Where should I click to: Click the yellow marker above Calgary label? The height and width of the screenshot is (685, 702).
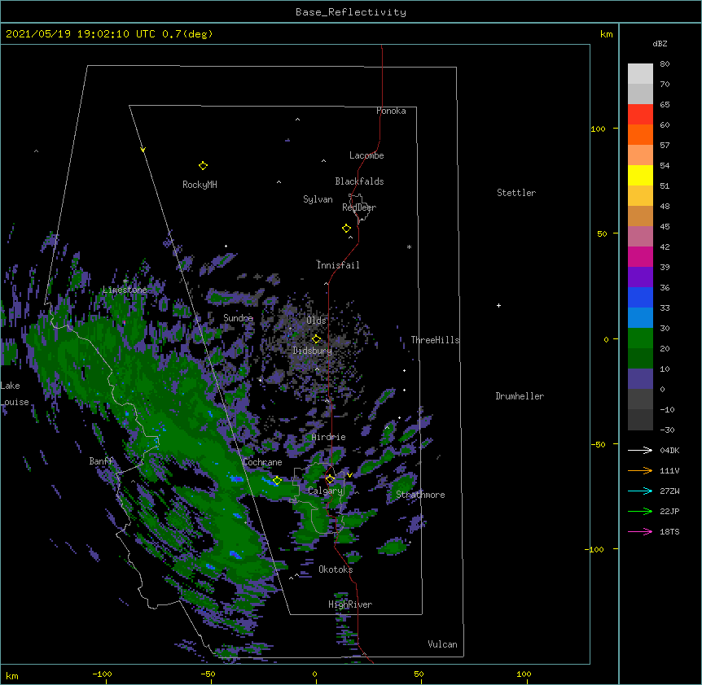pyautogui.click(x=330, y=479)
